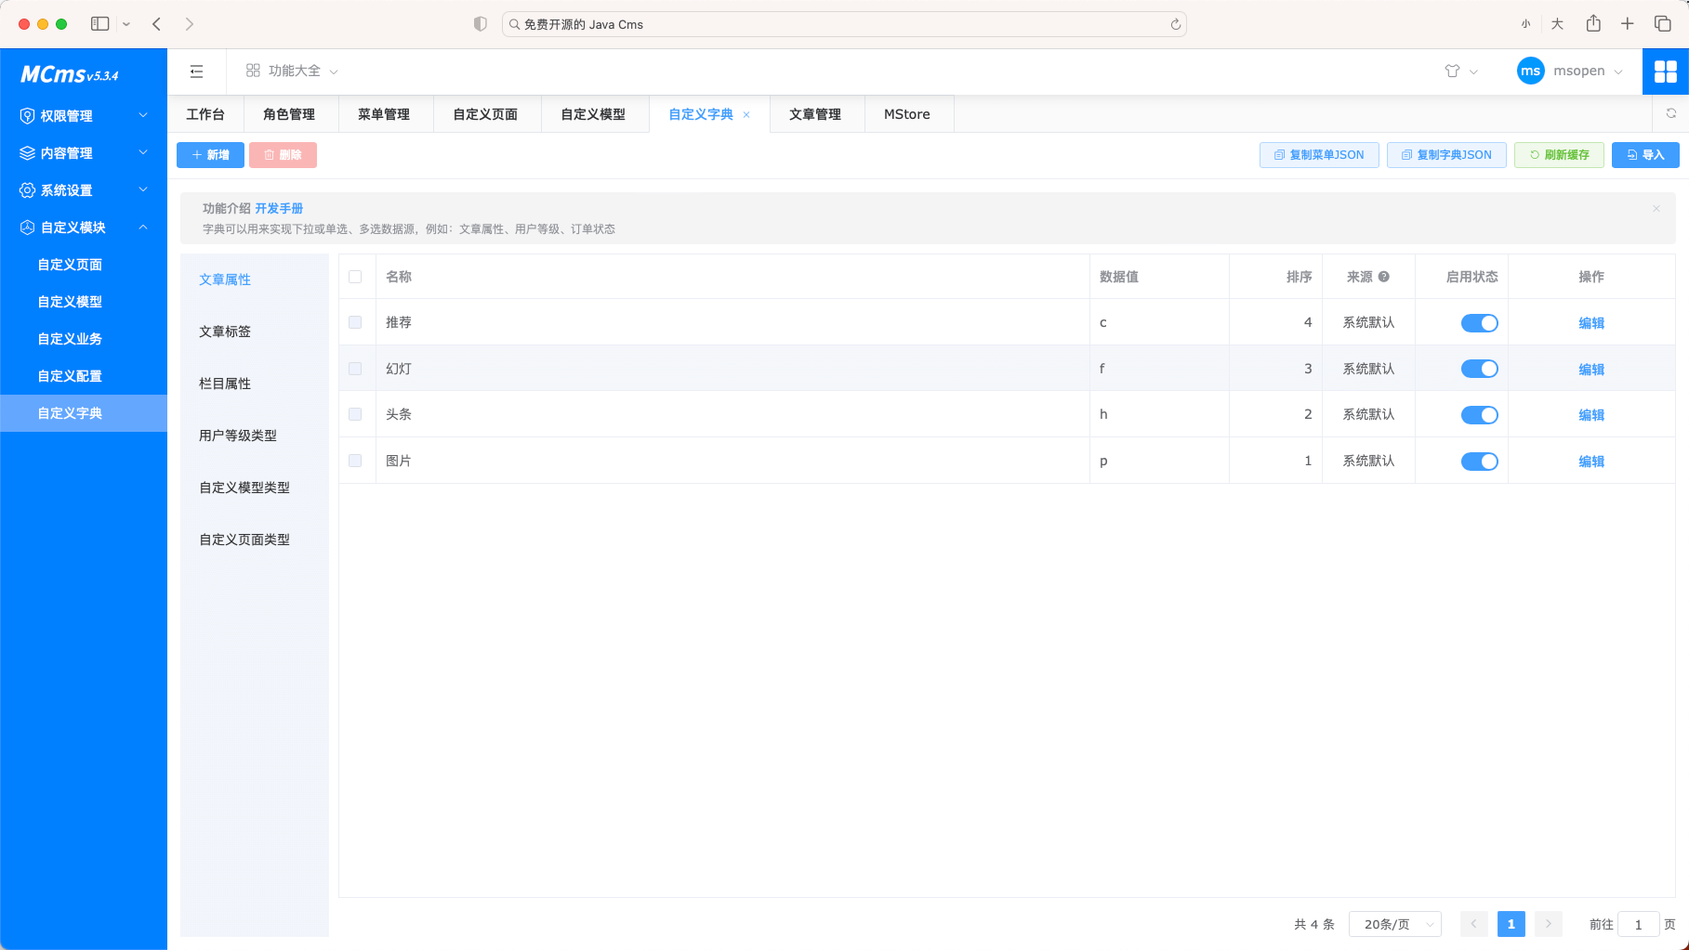1689x950 pixels.
Task: Open a new Safari tab with plus icon
Action: 1628,23
